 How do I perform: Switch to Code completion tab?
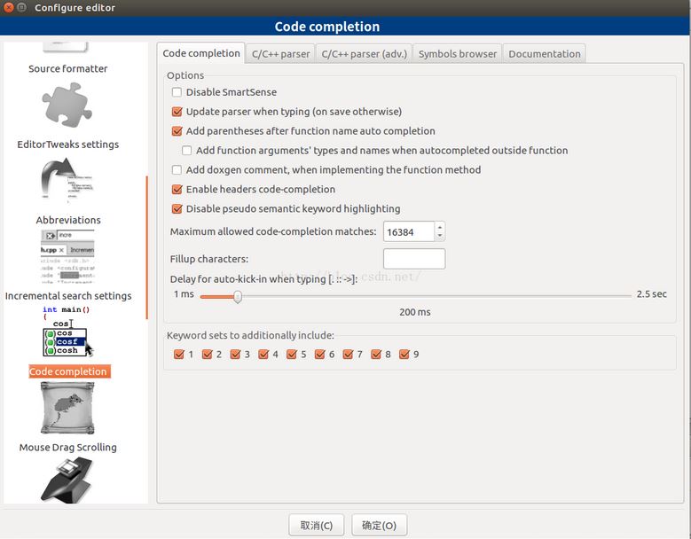201,53
